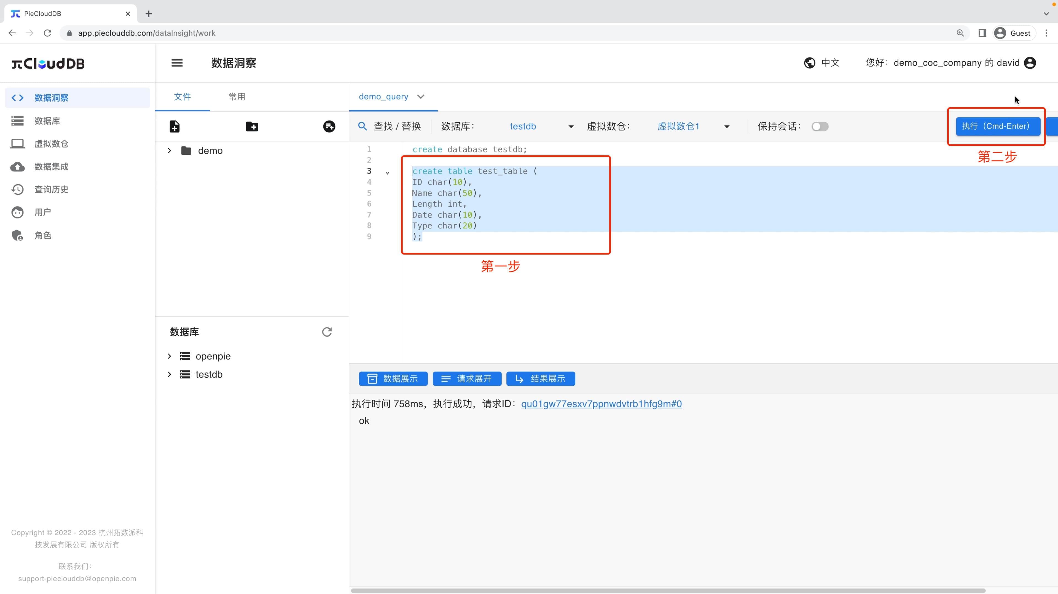Switch to the 常用 tab
This screenshot has width=1058, height=594.
237,97
